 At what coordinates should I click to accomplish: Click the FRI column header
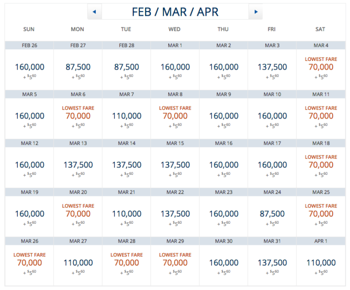[x=272, y=29]
